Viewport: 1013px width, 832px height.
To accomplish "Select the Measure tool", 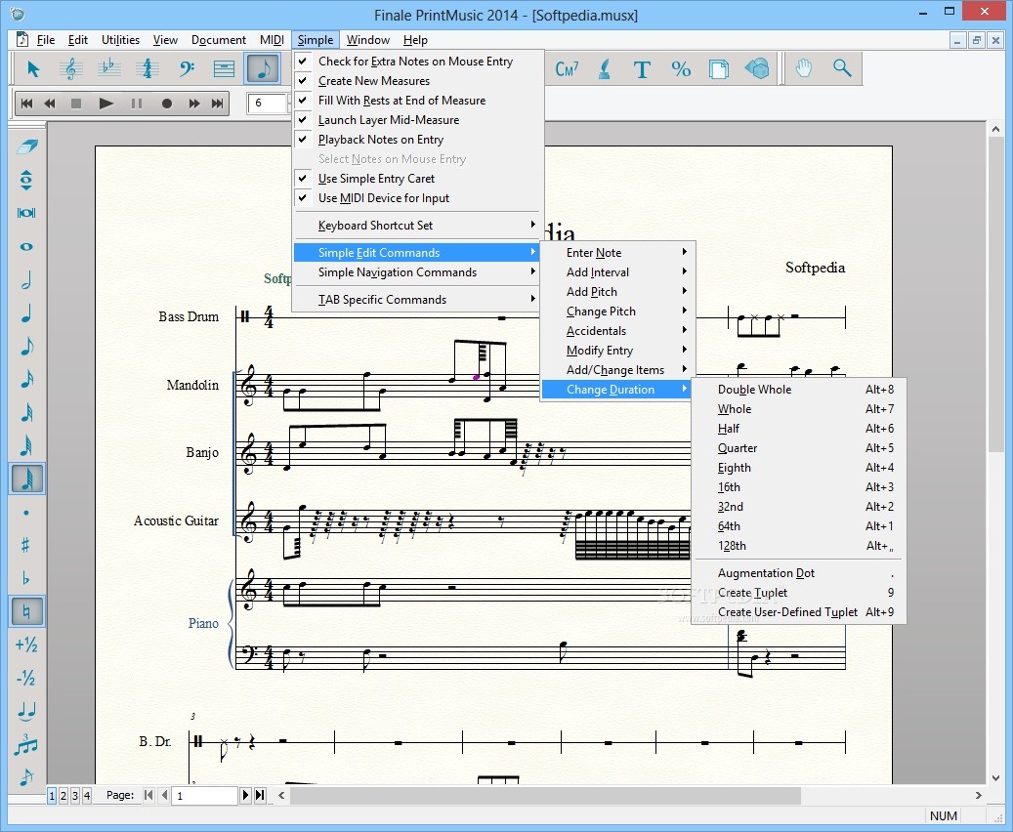I will pyautogui.click(x=224, y=68).
